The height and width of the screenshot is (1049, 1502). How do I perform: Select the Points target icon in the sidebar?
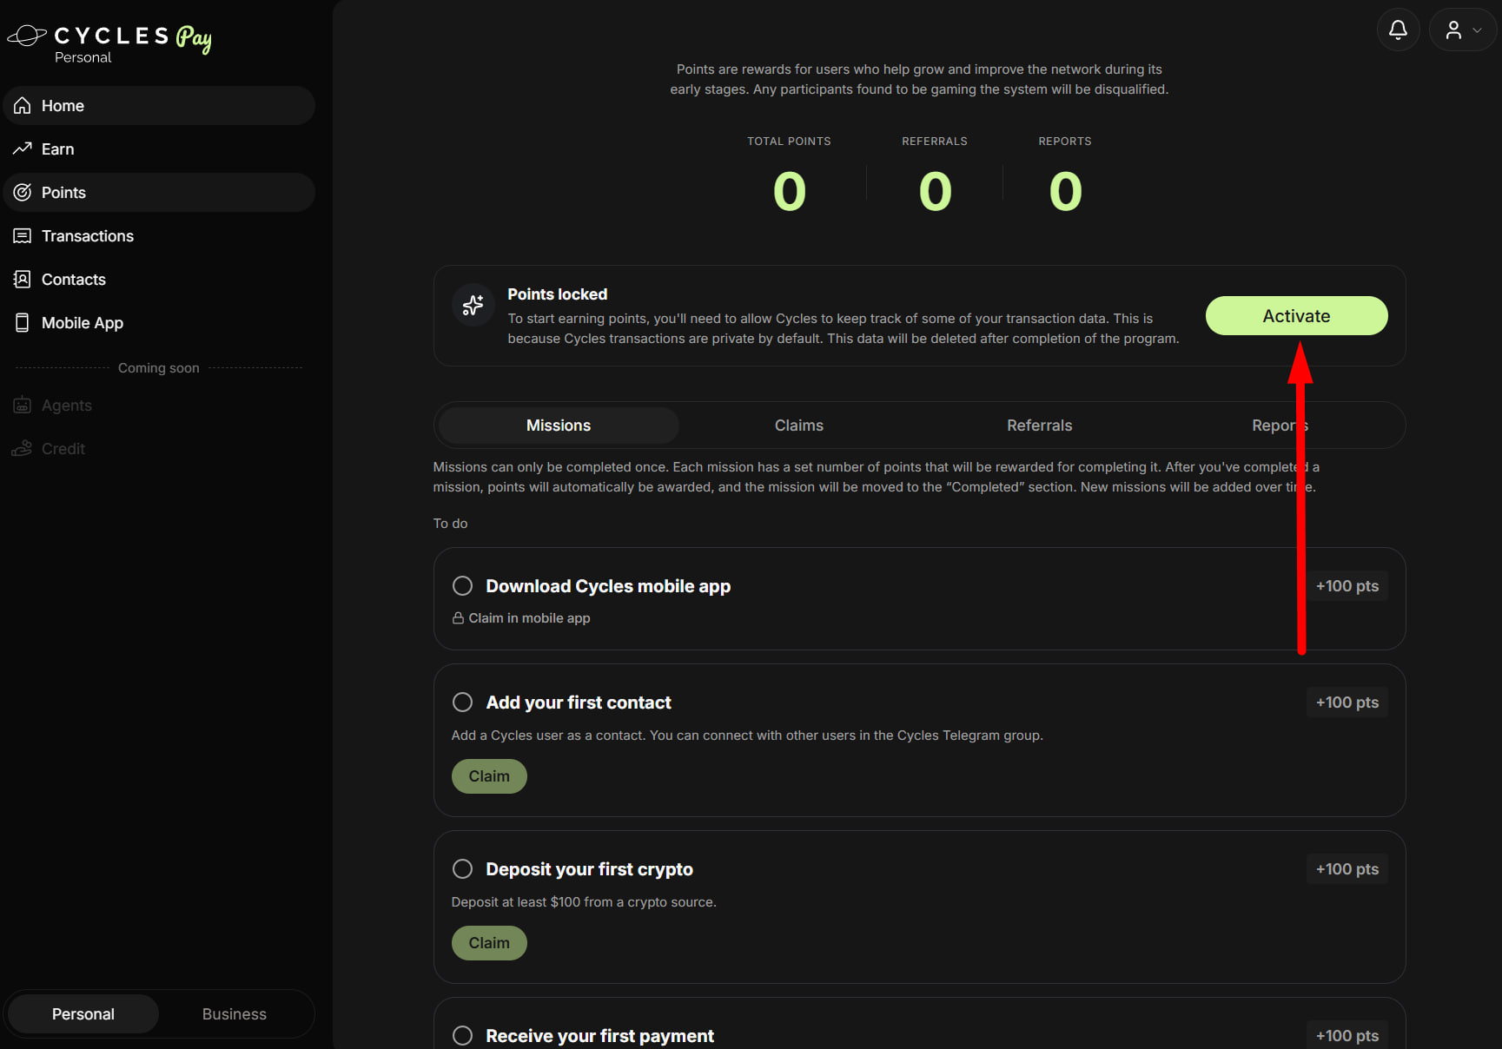point(23,193)
